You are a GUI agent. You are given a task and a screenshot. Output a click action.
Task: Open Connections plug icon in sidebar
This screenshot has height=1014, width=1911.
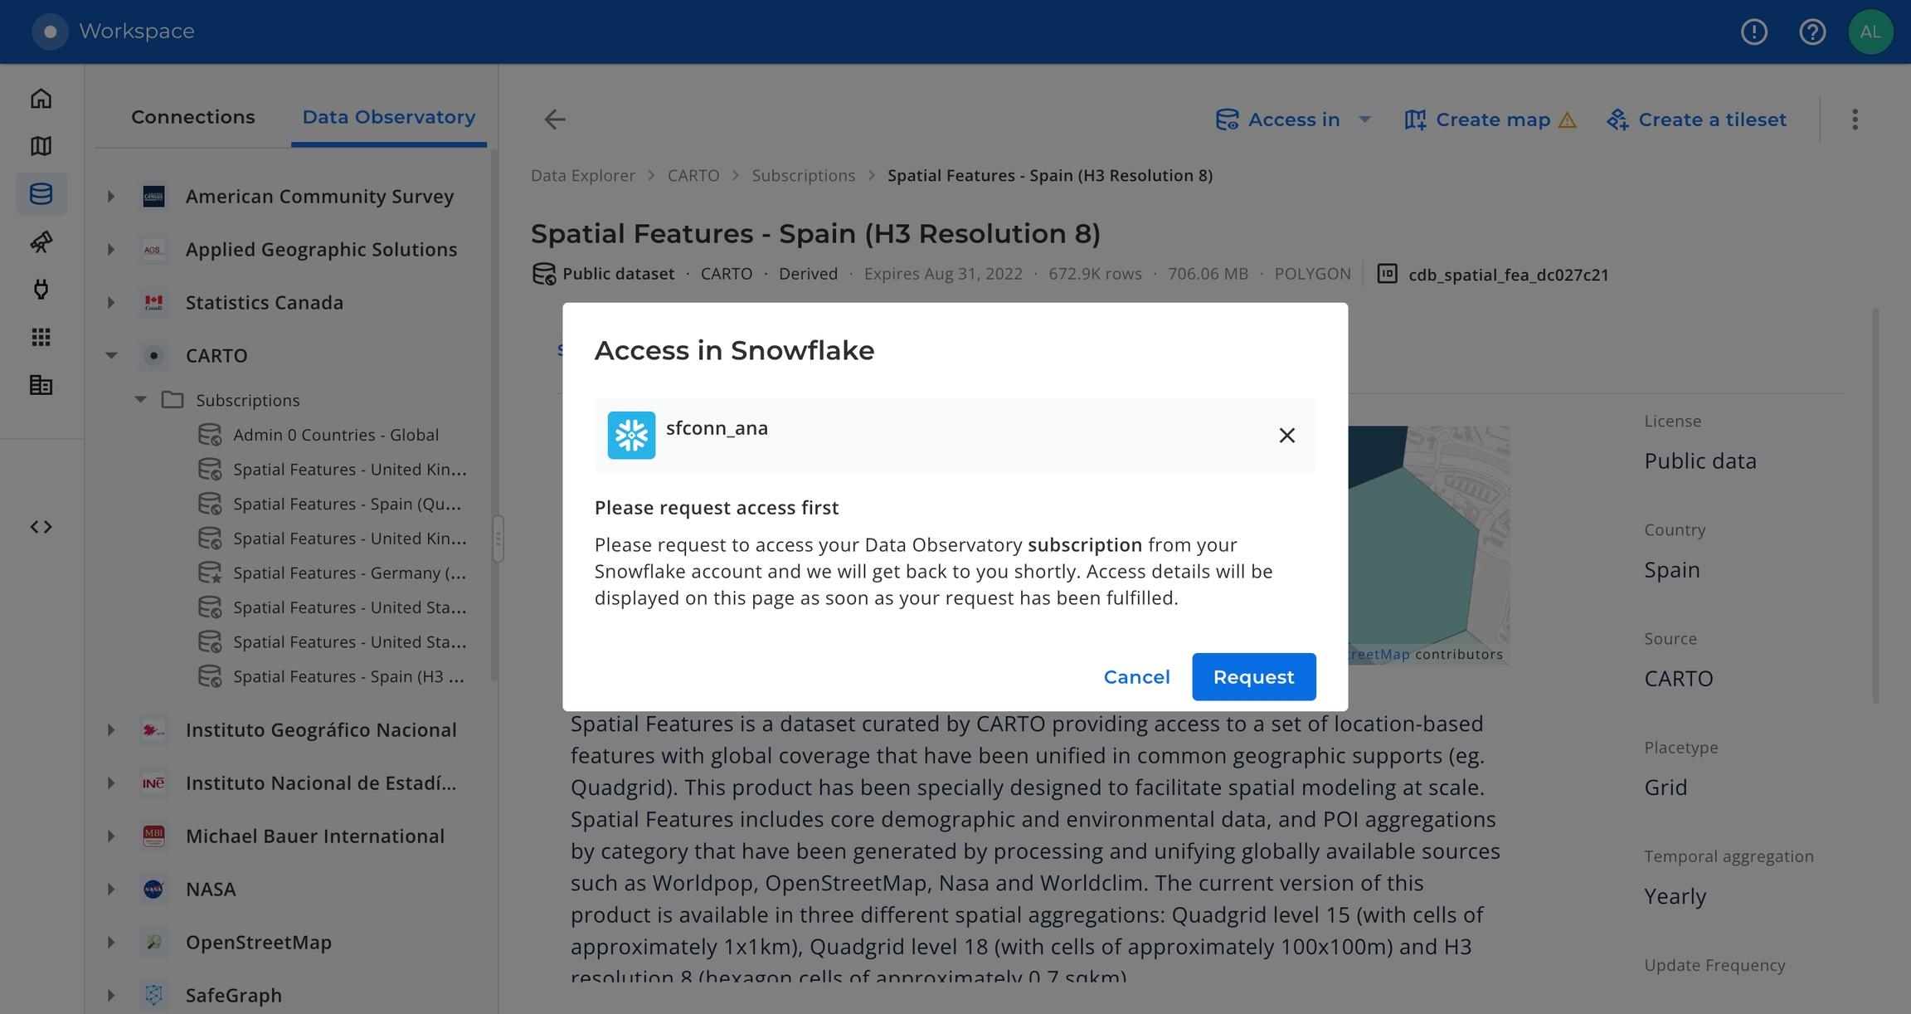[x=41, y=290]
